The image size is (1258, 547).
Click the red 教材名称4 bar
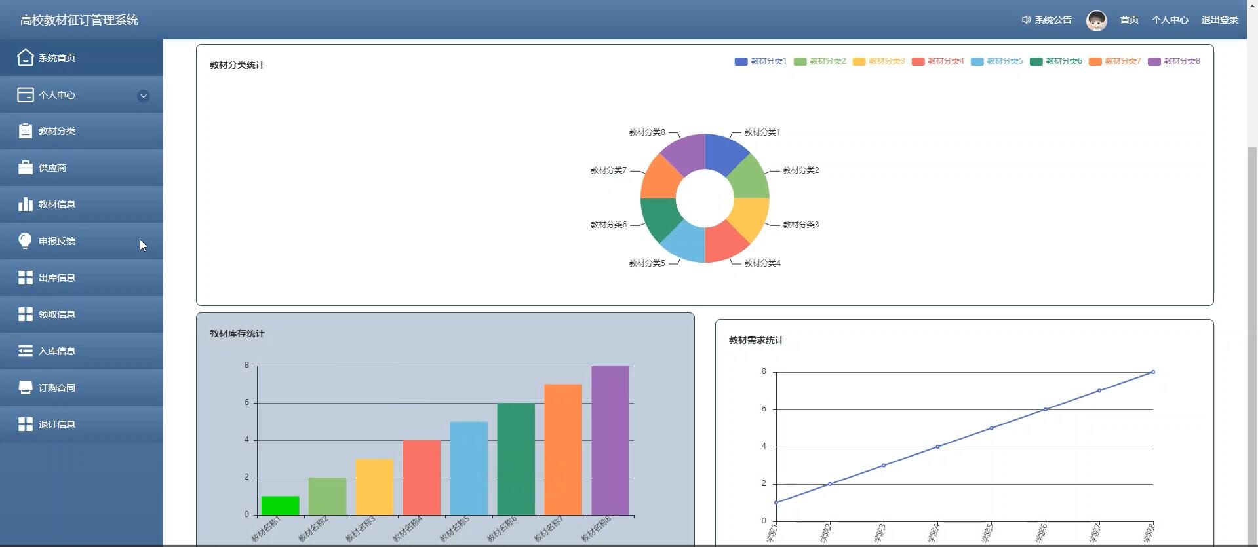(x=422, y=478)
